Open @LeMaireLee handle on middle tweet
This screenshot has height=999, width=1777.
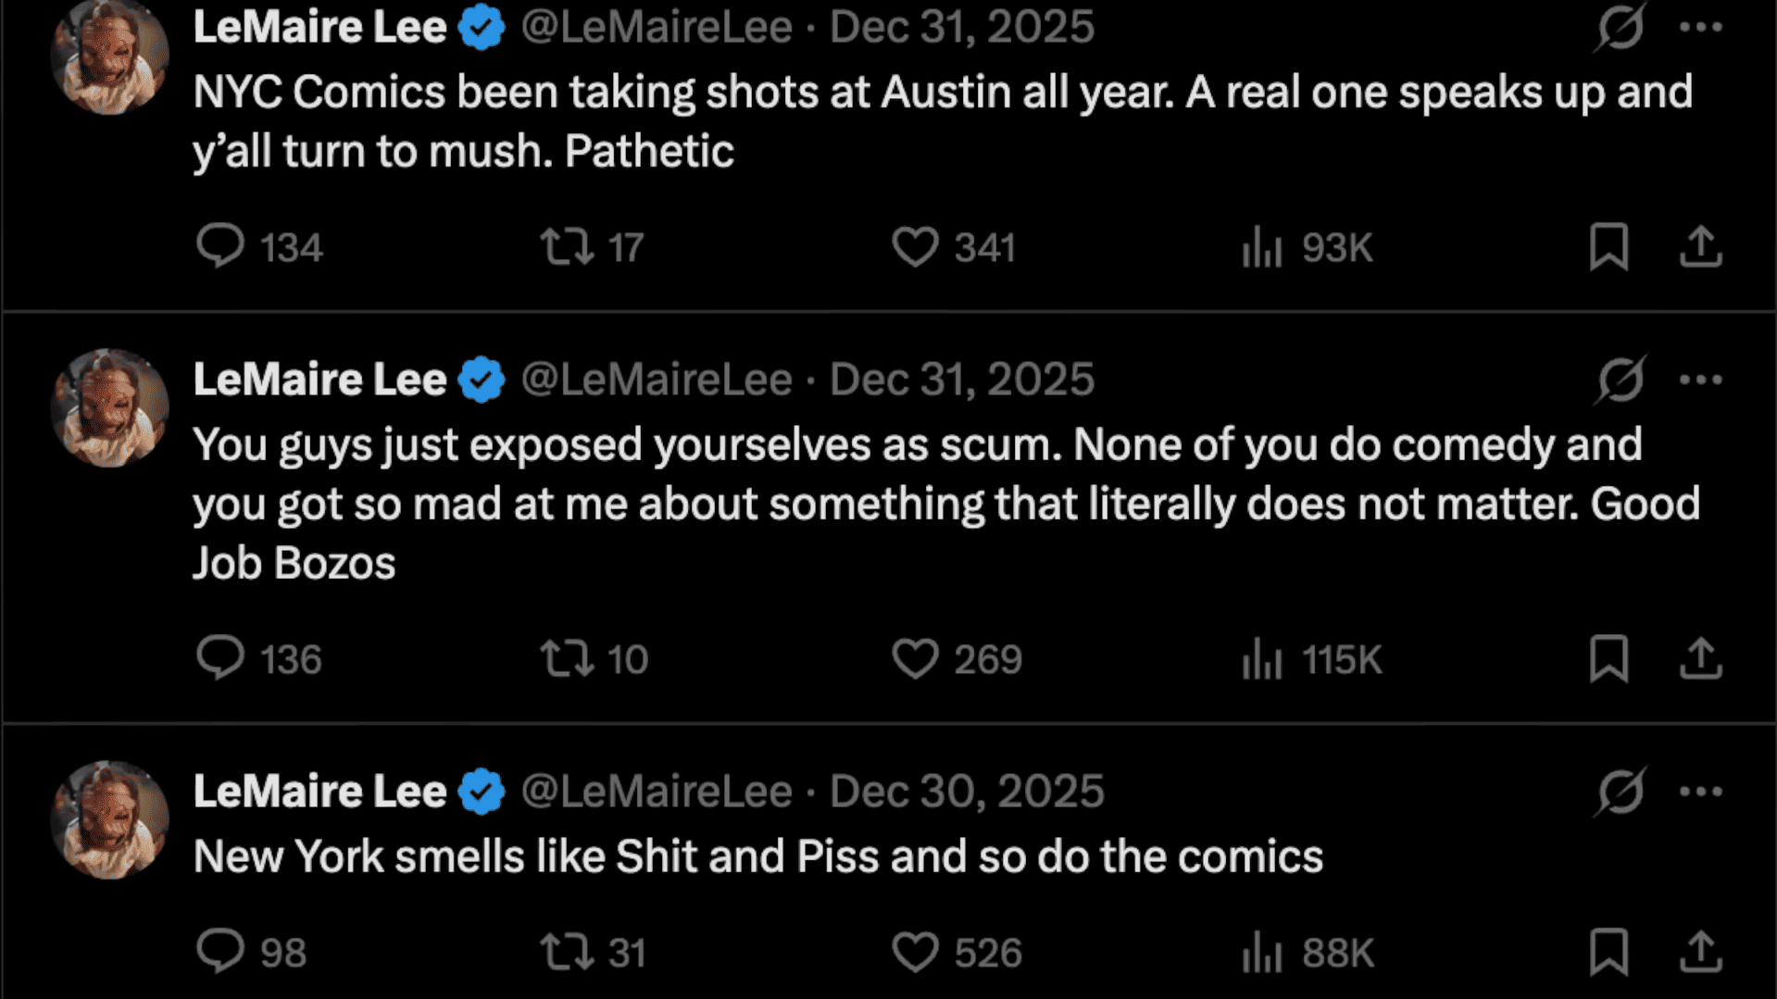click(x=657, y=380)
